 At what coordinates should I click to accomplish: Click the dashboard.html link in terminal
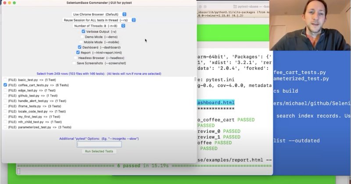click(216, 103)
